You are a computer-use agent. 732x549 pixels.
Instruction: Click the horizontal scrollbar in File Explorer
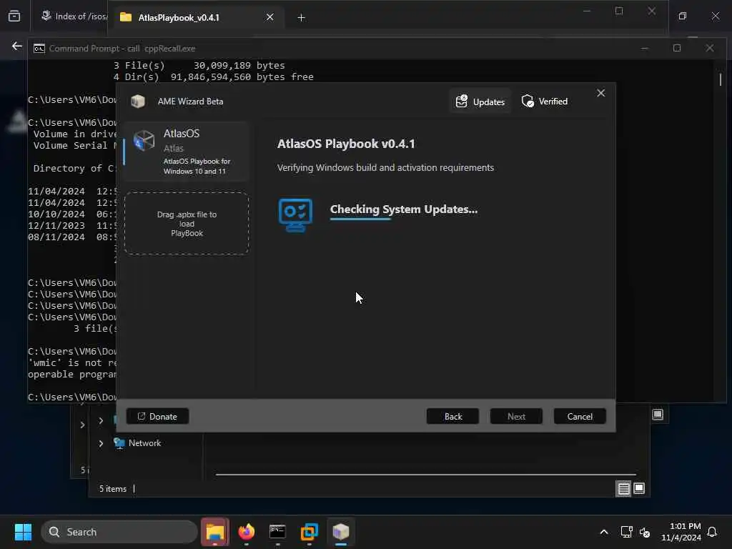pos(426,475)
